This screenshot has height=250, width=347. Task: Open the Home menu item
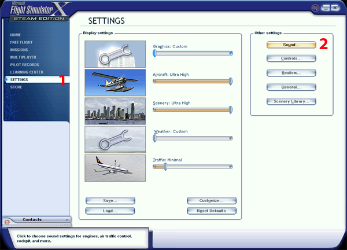point(16,35)
